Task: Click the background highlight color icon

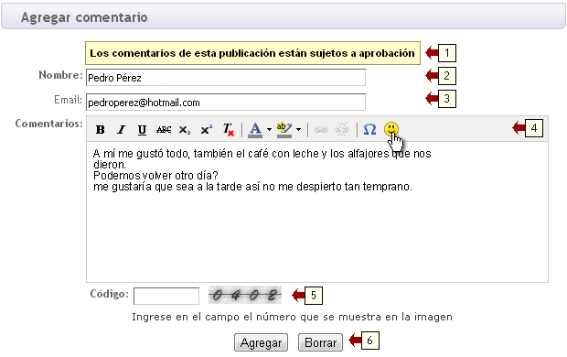Action: coord(284,129)
